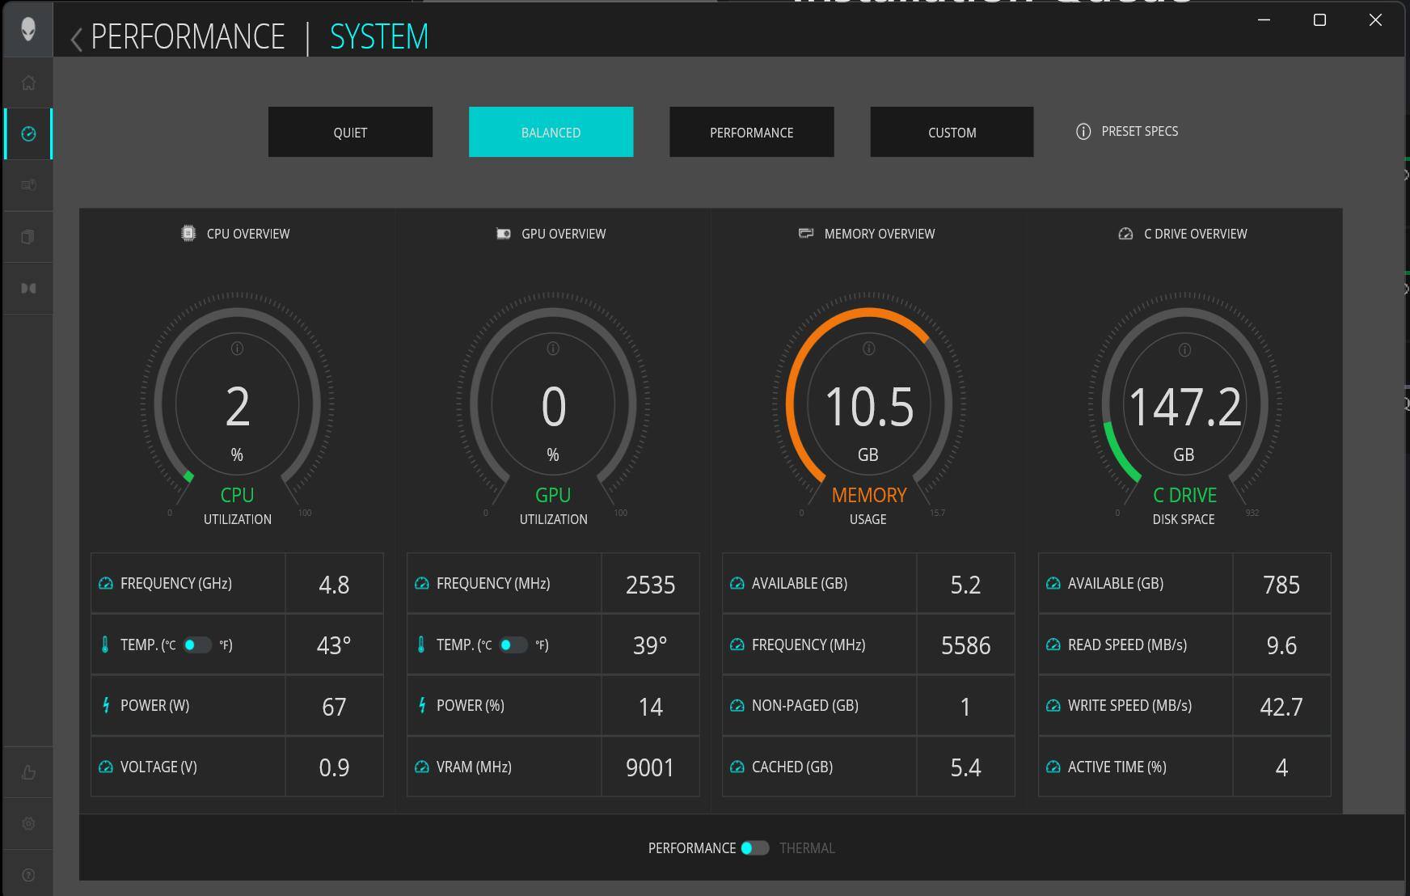The width and height of the screenshot is (1410, 896).
Task: Toggle CPU temperature between °C and °F
Action: coord(196,645)
